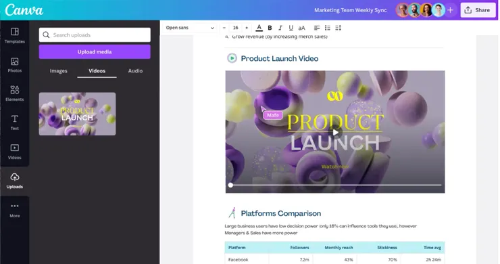
Task: Click the Platform column header
Action: point(237,248)
